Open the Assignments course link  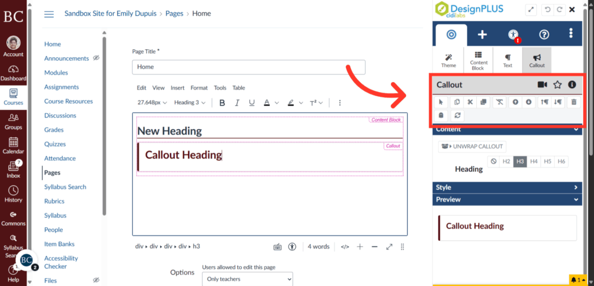tap(61, 87)
